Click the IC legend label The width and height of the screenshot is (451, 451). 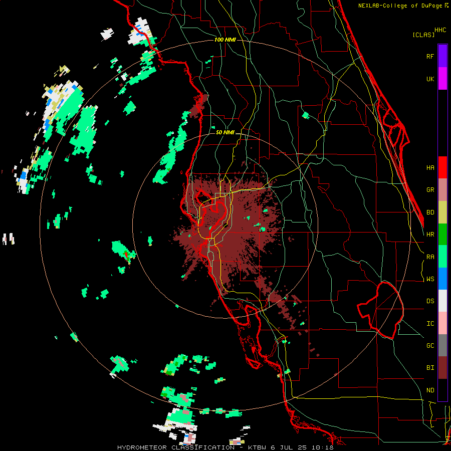coord(430,324)
